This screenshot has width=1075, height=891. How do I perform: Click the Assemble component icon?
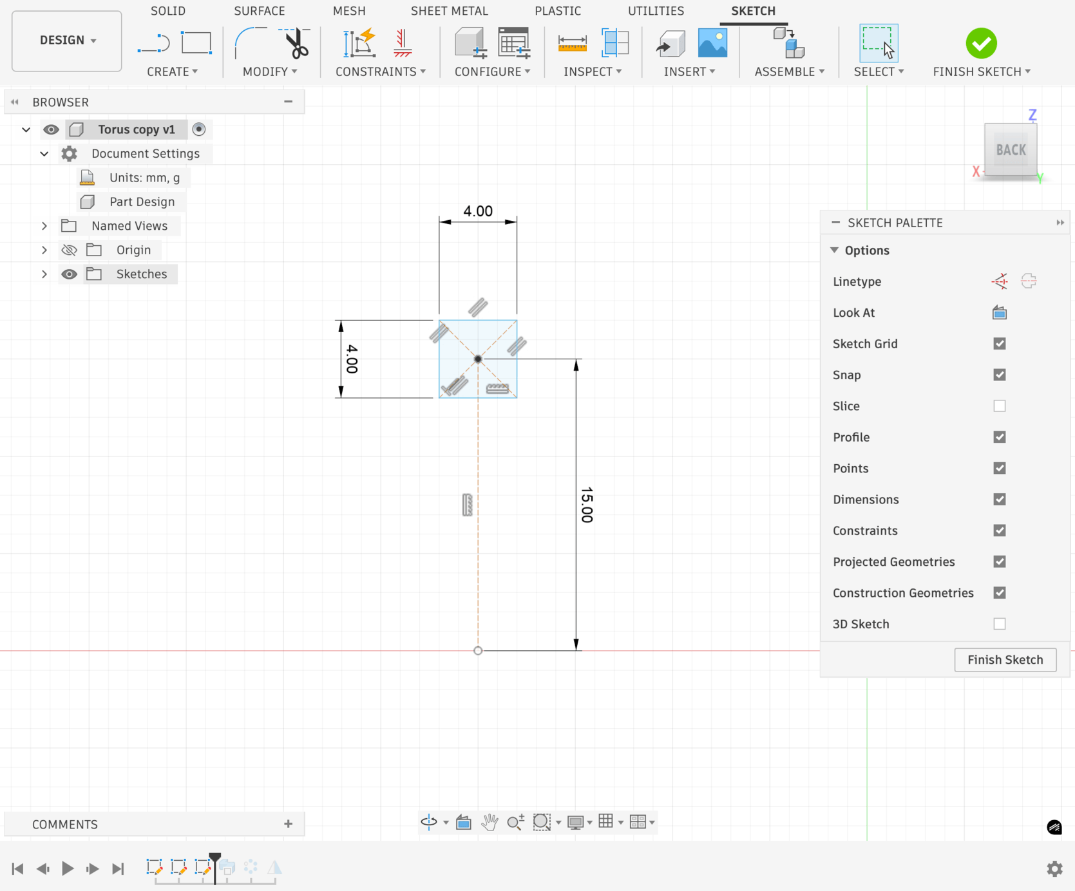(789, 43)
